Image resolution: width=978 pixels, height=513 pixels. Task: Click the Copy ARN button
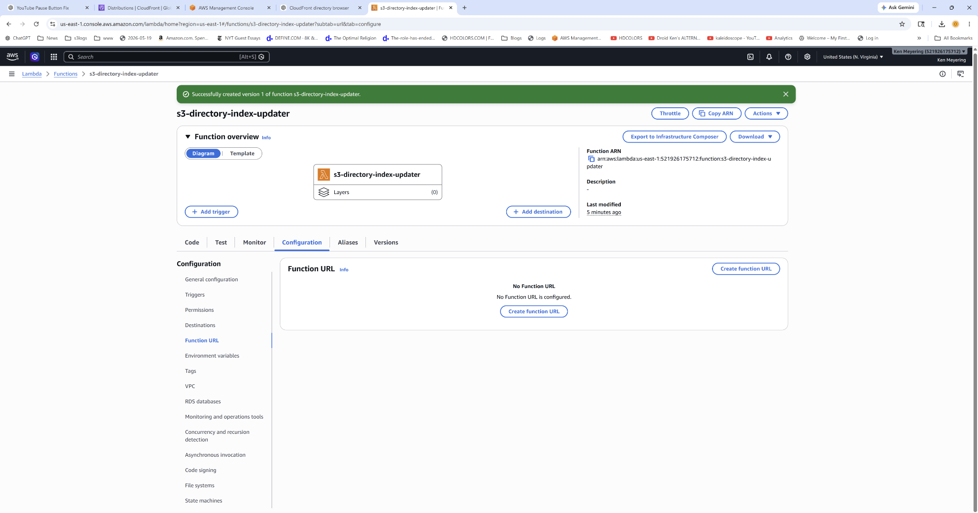(716, 113)
